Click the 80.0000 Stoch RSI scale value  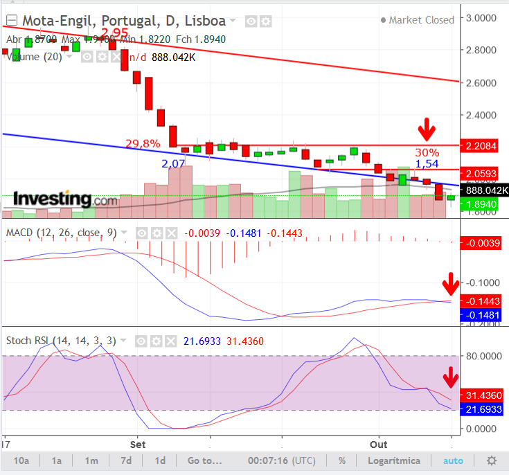coord(483,356)
